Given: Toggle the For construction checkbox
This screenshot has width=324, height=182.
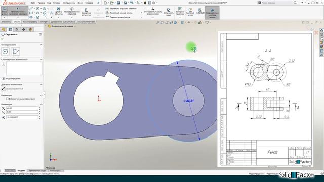Looking at the screenshot, I should pyautogui.click(x=7, y=99).
